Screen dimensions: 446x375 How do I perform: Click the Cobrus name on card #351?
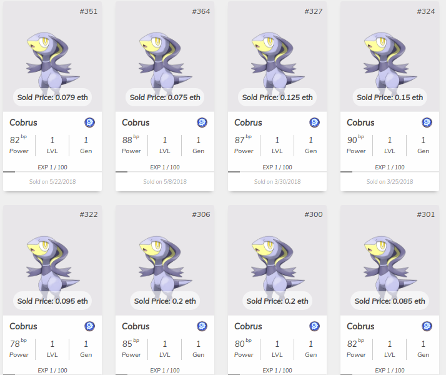(23, 122)
